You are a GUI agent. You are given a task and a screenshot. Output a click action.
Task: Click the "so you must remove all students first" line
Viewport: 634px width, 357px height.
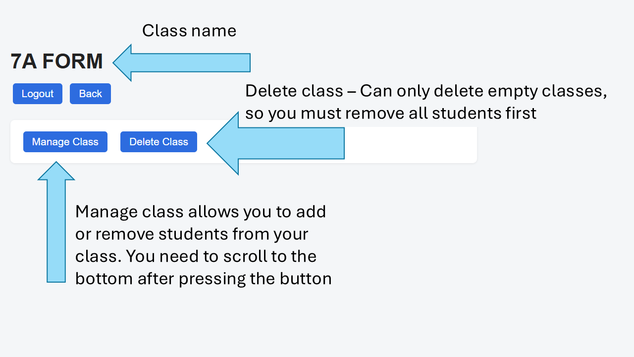click(x=391, y=114)
